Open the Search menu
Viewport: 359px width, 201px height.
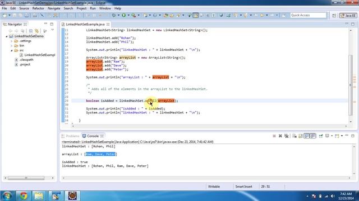(x=68, y=8)
